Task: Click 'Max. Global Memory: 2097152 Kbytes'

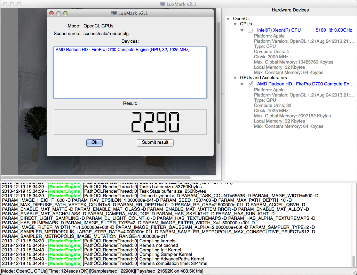Action: pyautogui.click(x=292, y=116)
